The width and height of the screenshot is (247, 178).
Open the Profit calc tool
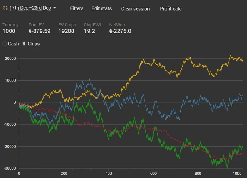[170, 8]
